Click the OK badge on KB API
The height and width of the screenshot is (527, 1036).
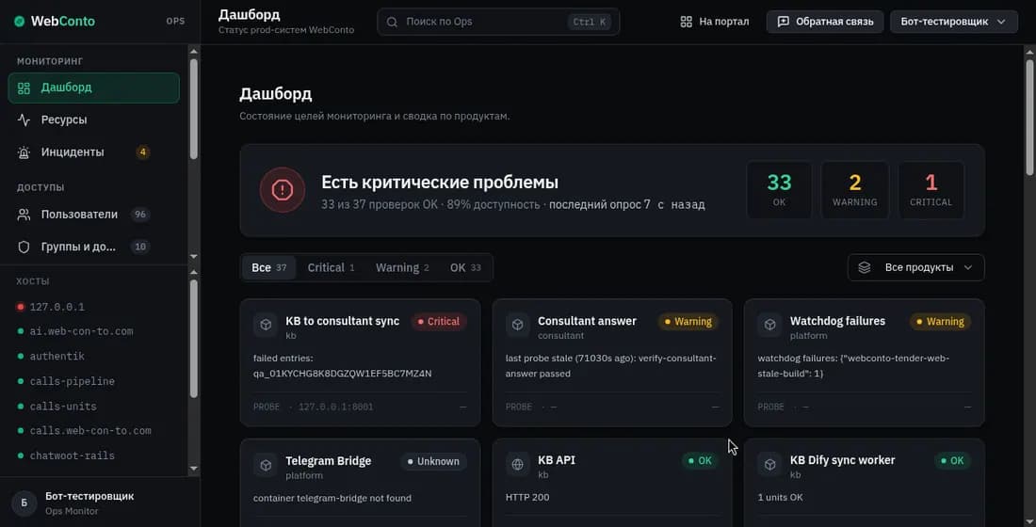pos(700,461)
